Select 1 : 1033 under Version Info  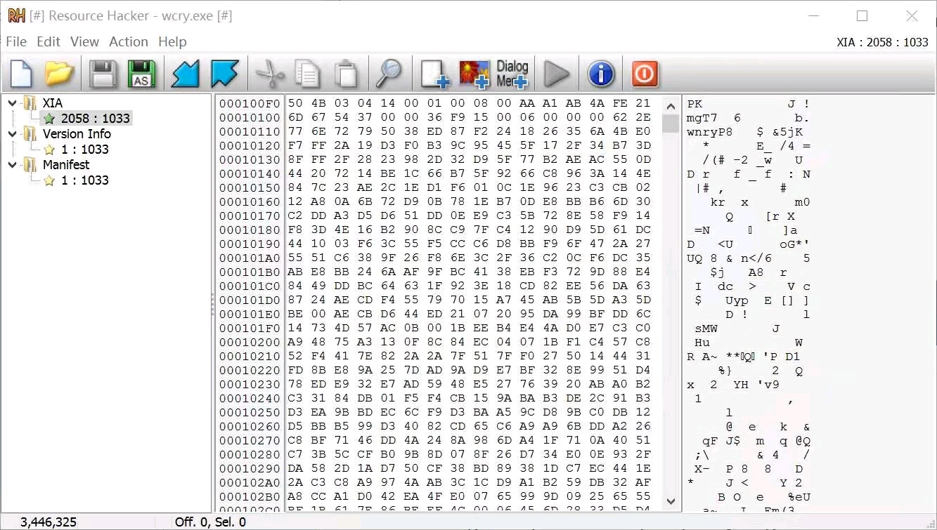click(84, 150)
